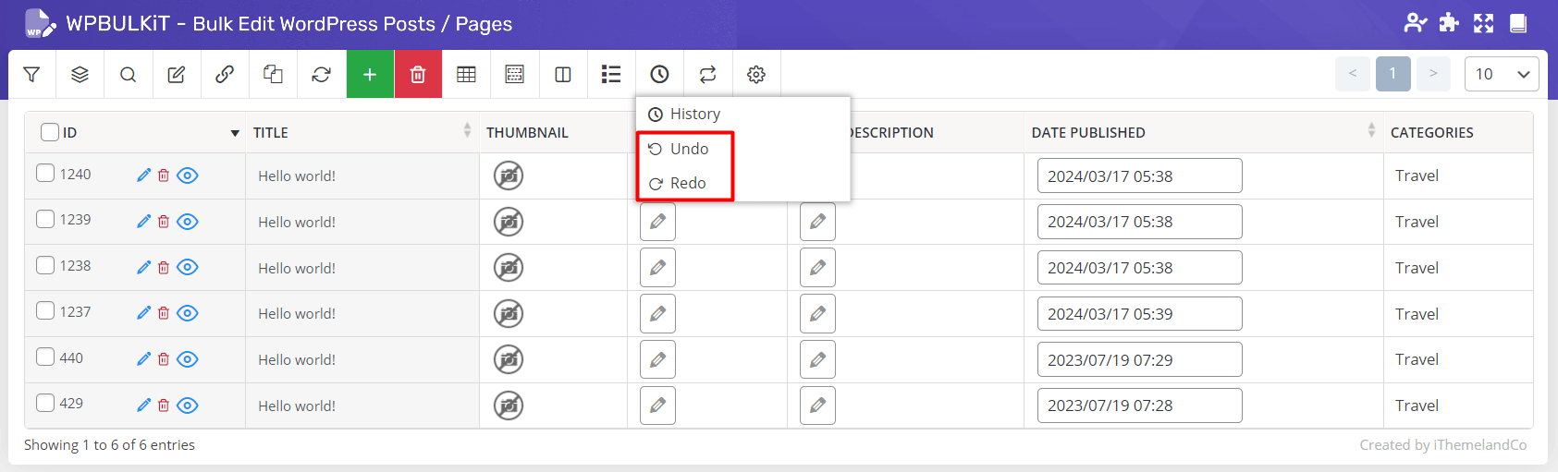Click the search magnifier icon
Viewport: 1558px width, 472px height.
[128, 75]
